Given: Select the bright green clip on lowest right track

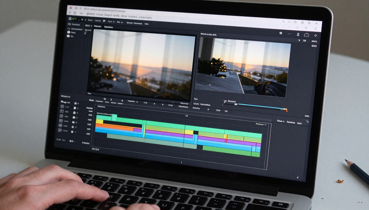Looking at the screenshot, I should [x=231, y=151].
